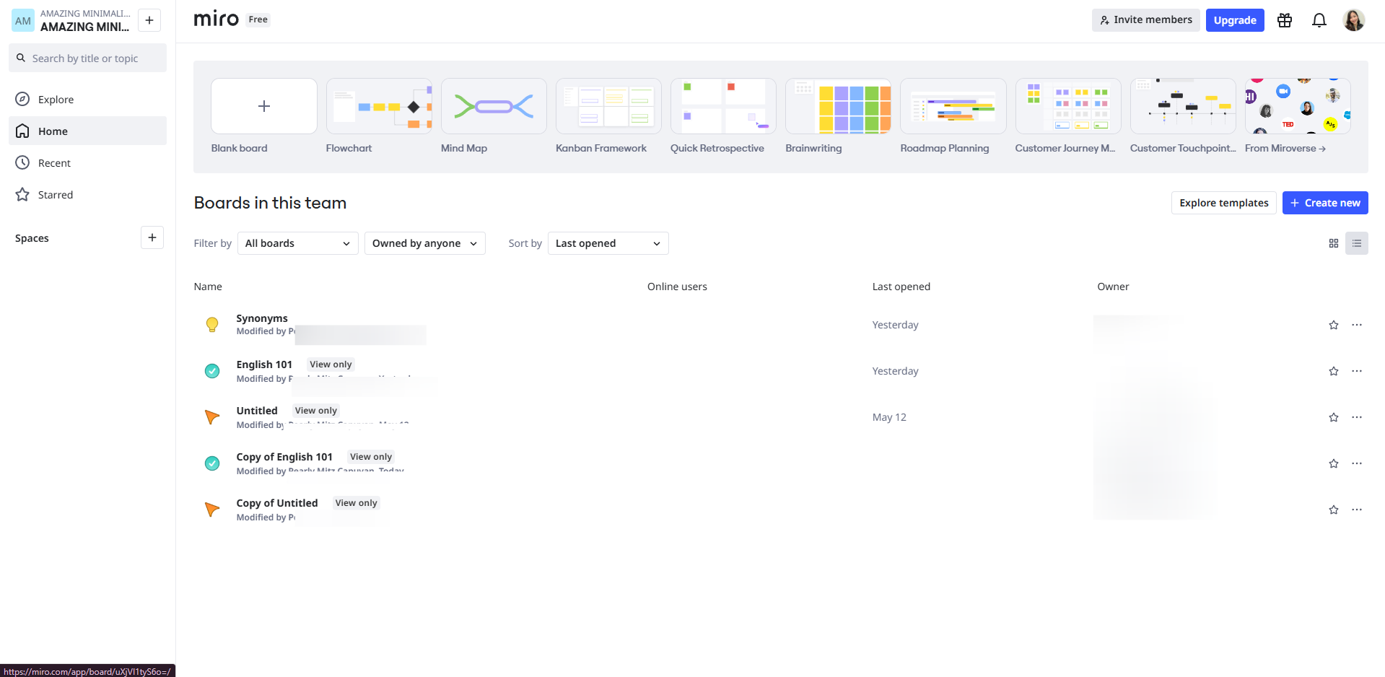Star the Copy of Untitled board
1385x677 pixels.
(1334, 510)
